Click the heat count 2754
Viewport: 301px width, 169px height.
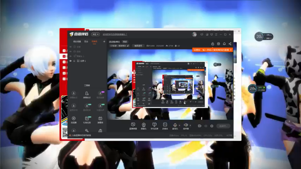[x=169, y=46]
